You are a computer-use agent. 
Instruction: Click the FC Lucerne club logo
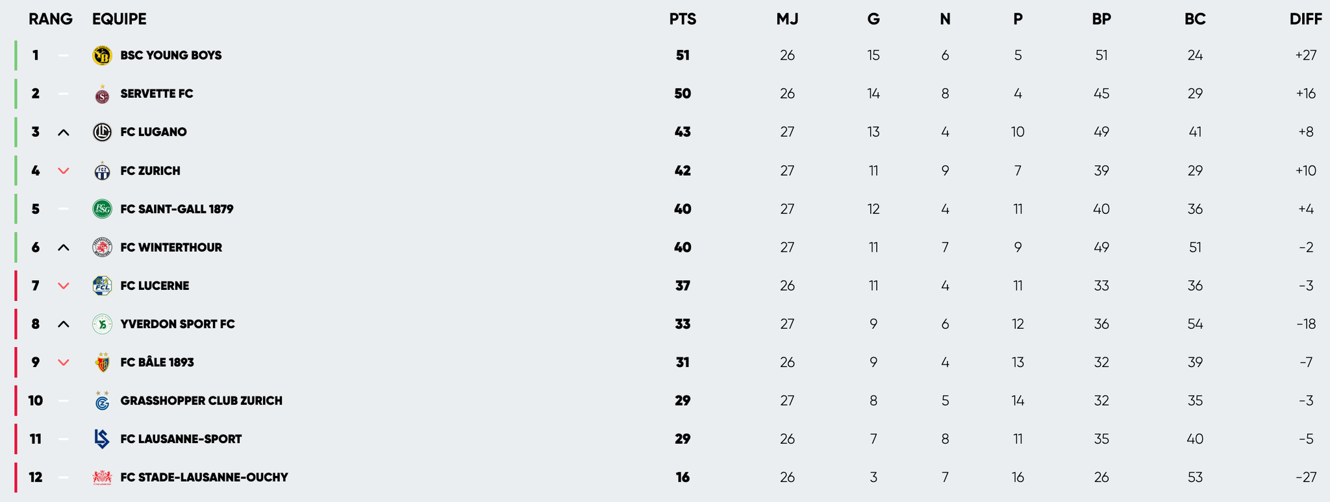pyautogui.click(x=102, y=285)
